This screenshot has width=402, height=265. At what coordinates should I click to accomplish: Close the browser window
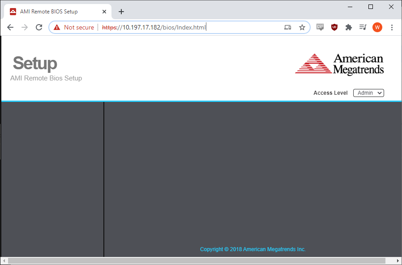click(391, 7)
